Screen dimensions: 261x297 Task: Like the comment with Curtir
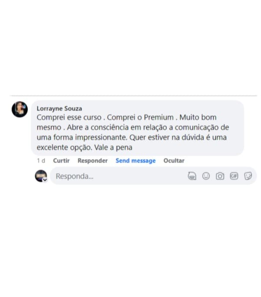pos(61,161)
